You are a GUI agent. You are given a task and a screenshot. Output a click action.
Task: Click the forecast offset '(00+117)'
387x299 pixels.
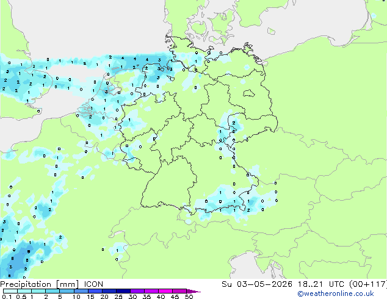click(368, 284)
